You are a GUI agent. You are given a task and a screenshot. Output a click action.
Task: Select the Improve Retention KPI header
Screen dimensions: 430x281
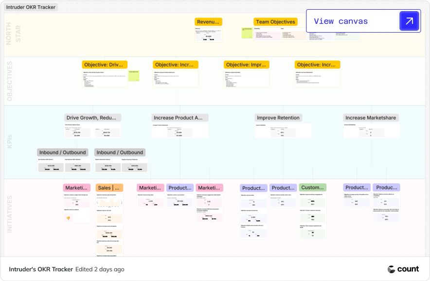278,118
